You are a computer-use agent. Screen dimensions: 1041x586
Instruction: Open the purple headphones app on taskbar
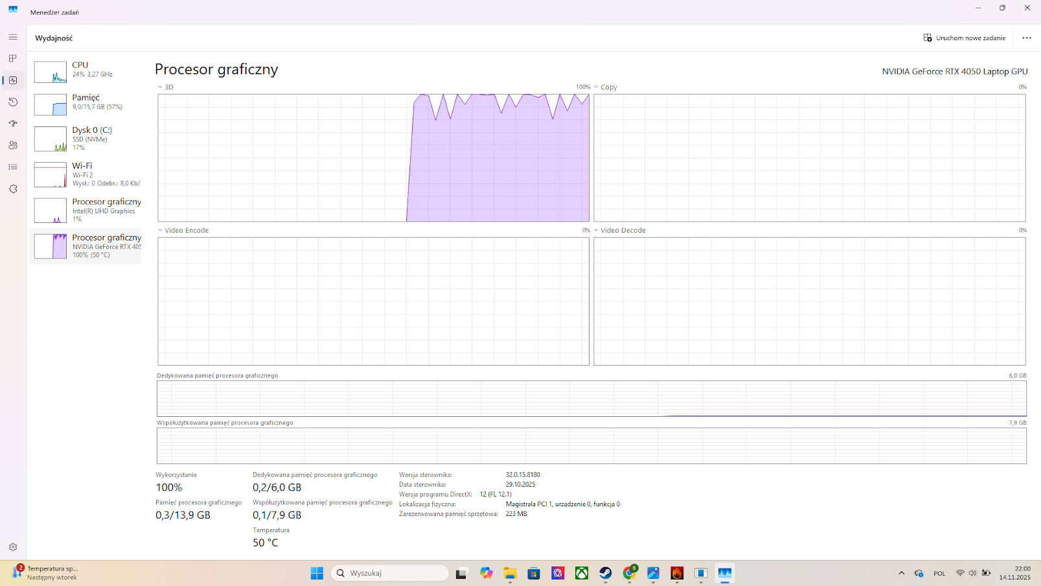[558, 573]
